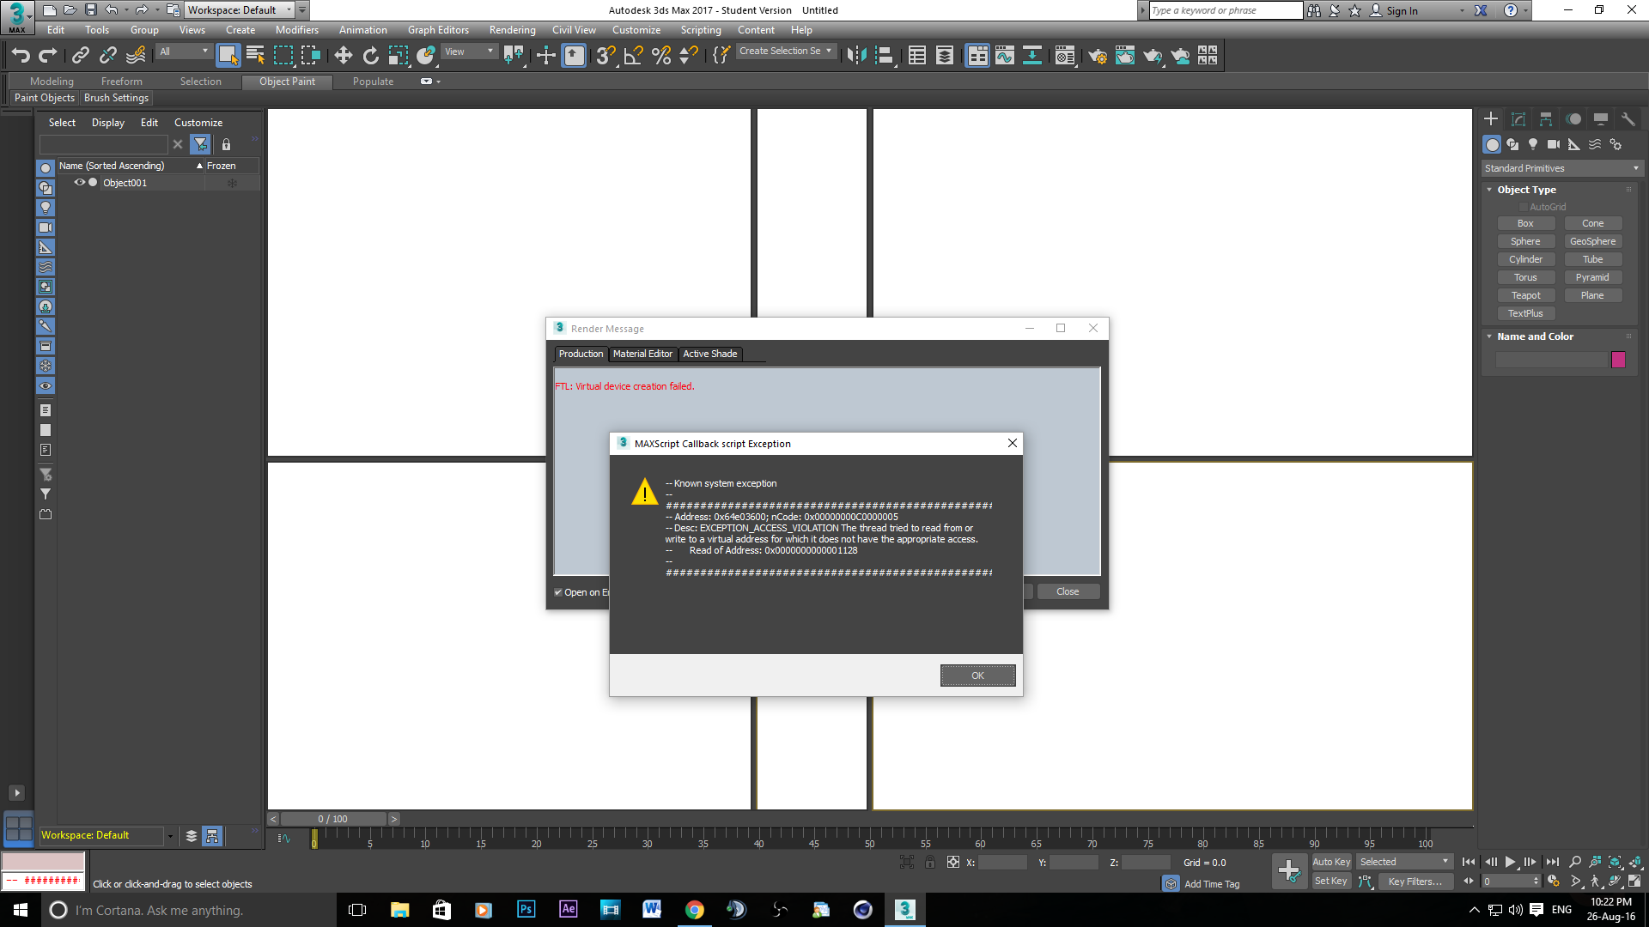
Task: Switch to Material Editor tab in Render Message
Action: (642, 354)
